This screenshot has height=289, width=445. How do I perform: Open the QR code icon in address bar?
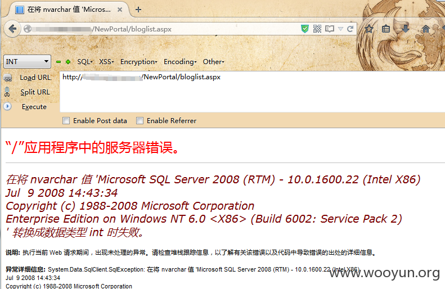tap(317, 29)
